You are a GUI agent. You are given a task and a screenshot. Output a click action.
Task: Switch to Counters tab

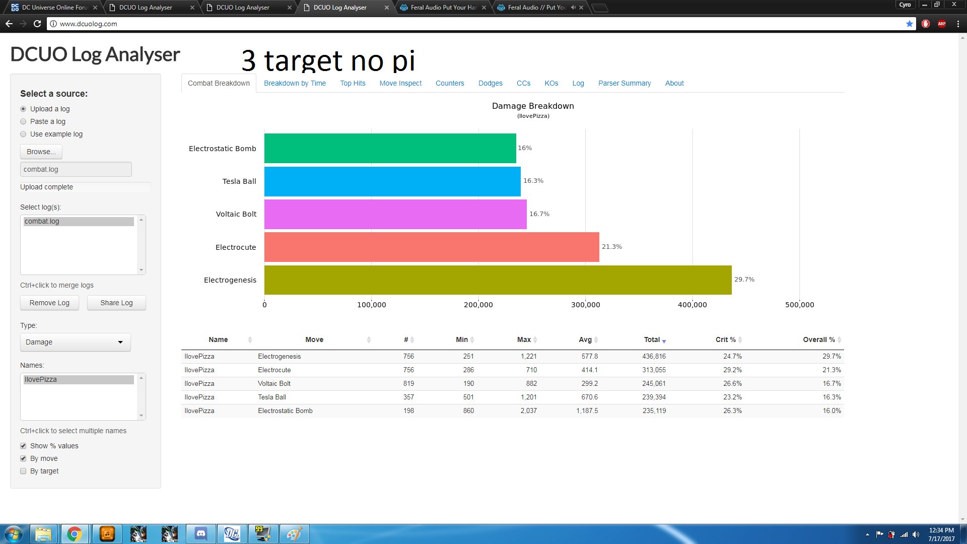450,83
